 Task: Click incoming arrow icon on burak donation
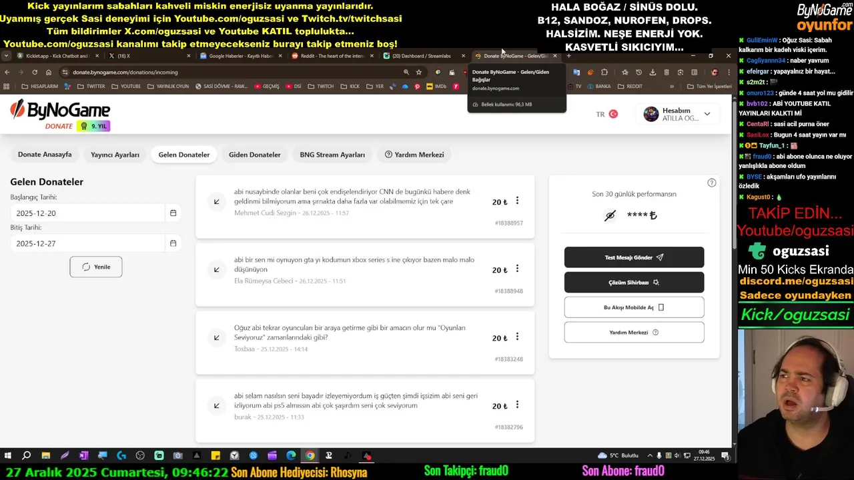217,405
